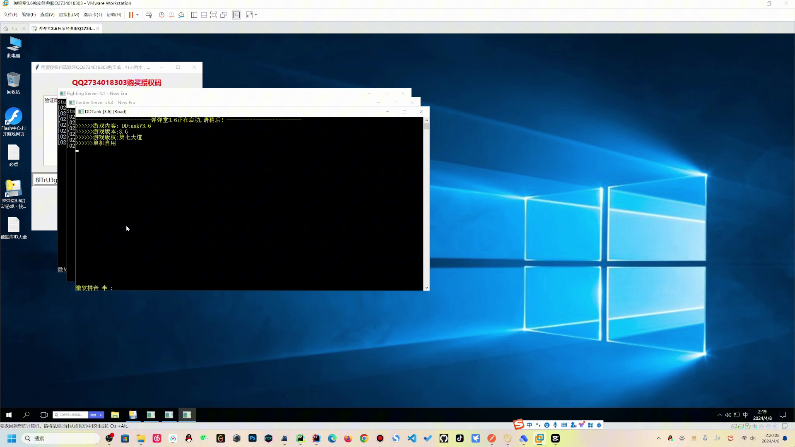The image size is (795, 447).
Task: Click the guest volume speaker tray icon
Action: (728, 415)
